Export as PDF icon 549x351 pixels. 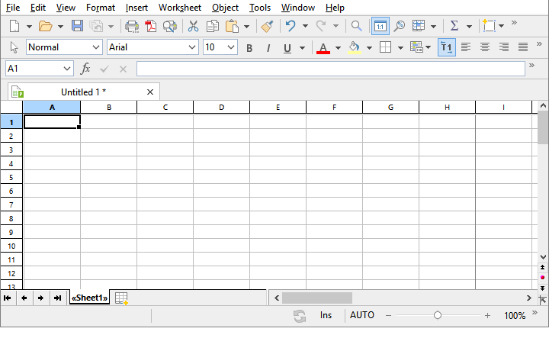pyautogui.click(x=151, y=26)
